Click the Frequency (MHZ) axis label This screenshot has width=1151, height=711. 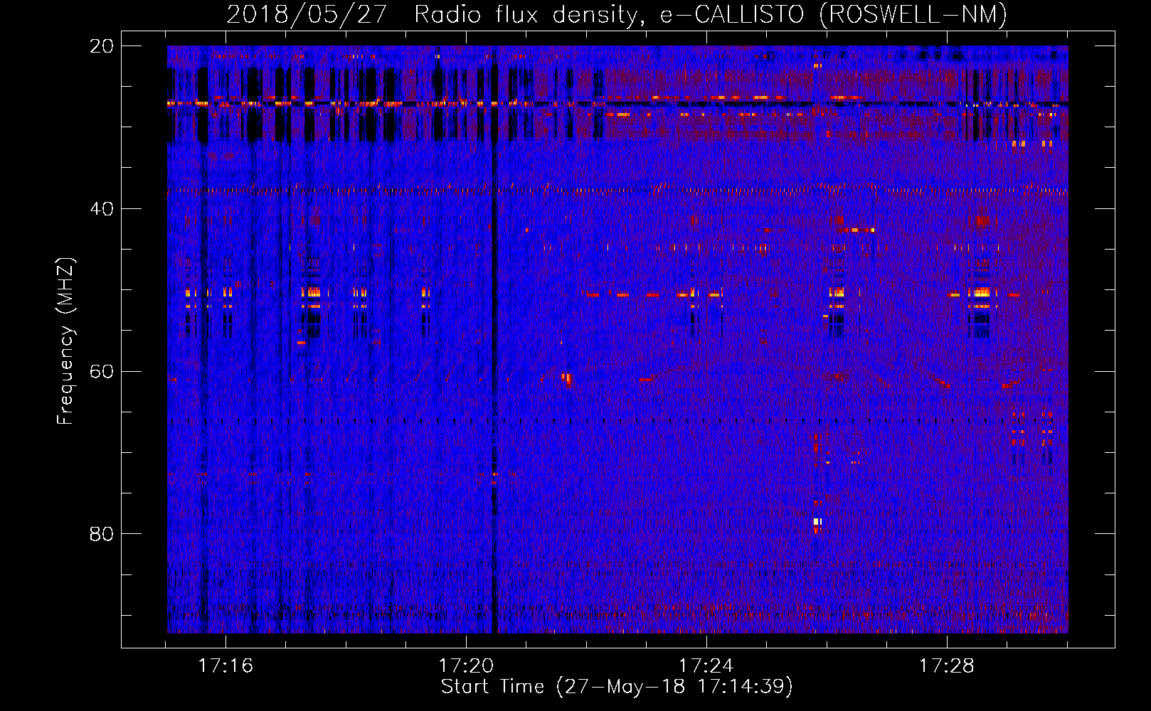point(65,341)
